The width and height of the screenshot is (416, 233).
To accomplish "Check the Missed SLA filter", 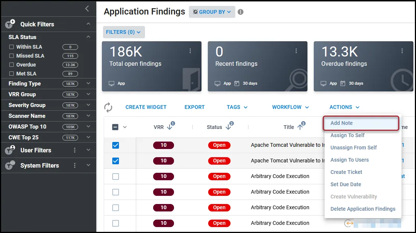I will coord(12,56).
